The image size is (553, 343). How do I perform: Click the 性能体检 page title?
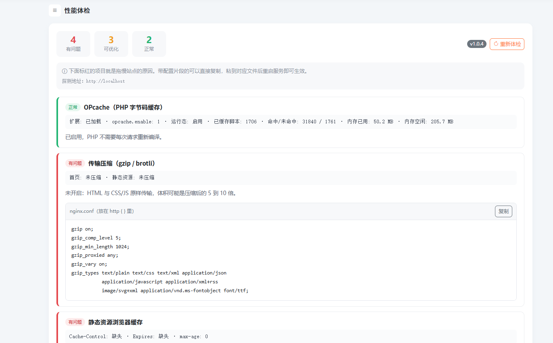77,10
